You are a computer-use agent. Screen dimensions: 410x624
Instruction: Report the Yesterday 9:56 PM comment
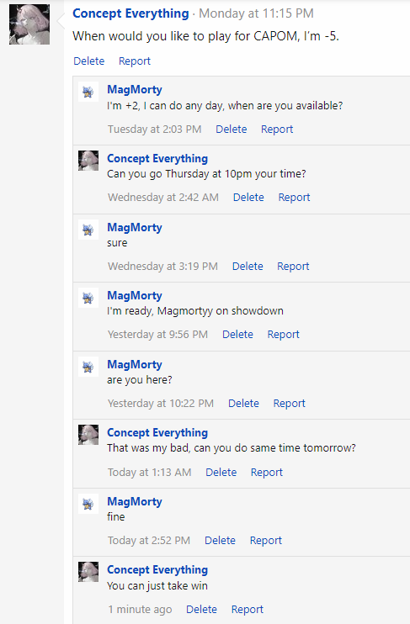283,335
